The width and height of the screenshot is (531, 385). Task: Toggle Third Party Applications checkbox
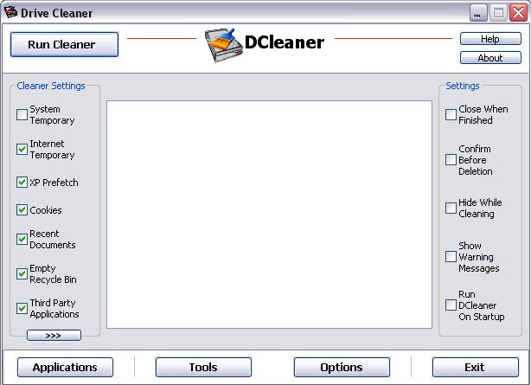(x=22, y=308)
